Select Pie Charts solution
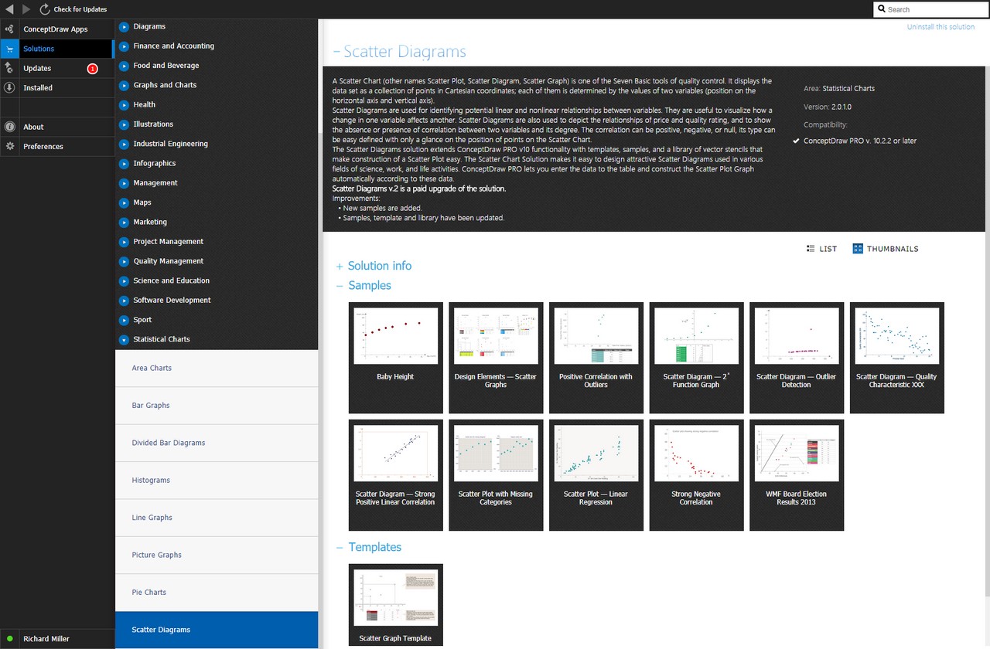Screen dimensions: 990x649 [217, 593]
